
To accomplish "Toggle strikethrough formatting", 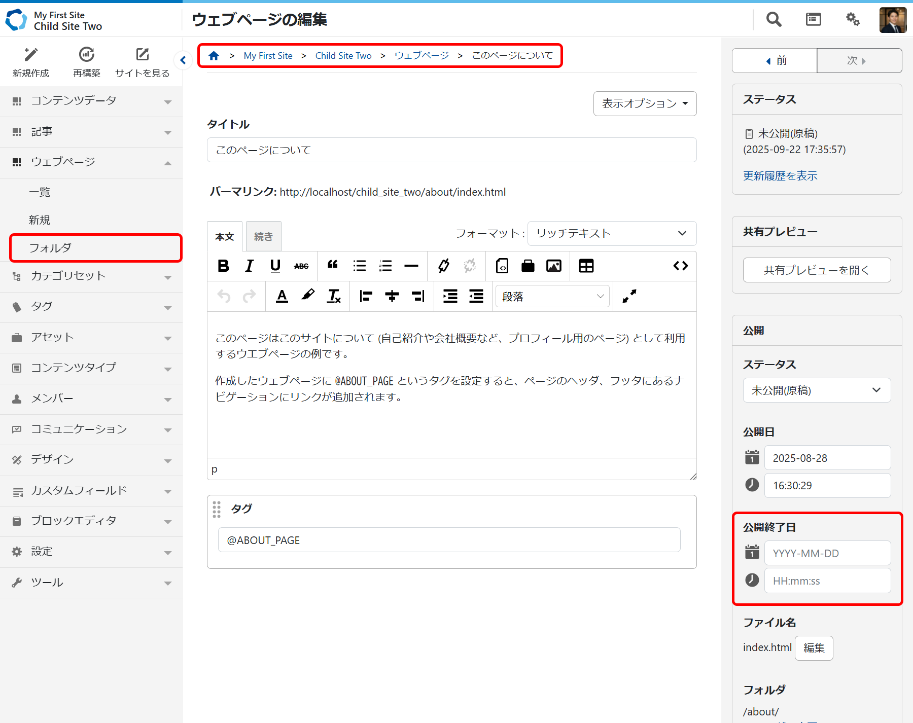I will click(301, 266).
